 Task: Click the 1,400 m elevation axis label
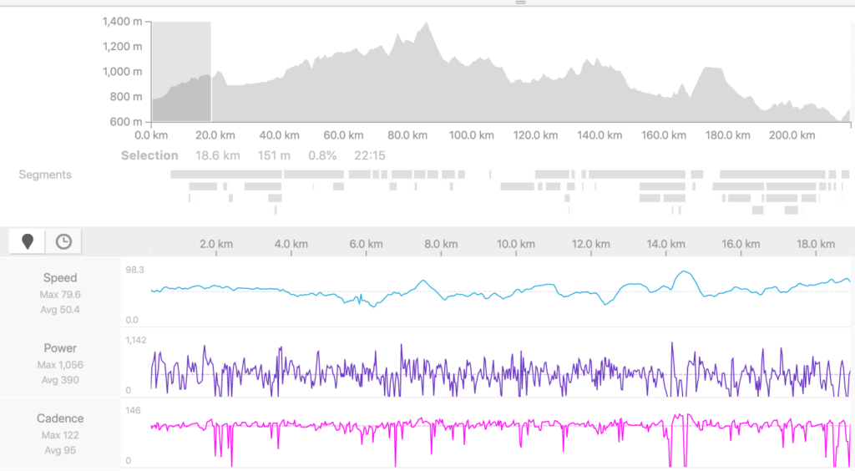[122, 22]
